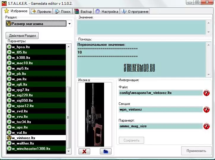Click the radiation icon in section combo box
Image resolution: width=215 pixels, height=160 pixels.
point(9,23)
